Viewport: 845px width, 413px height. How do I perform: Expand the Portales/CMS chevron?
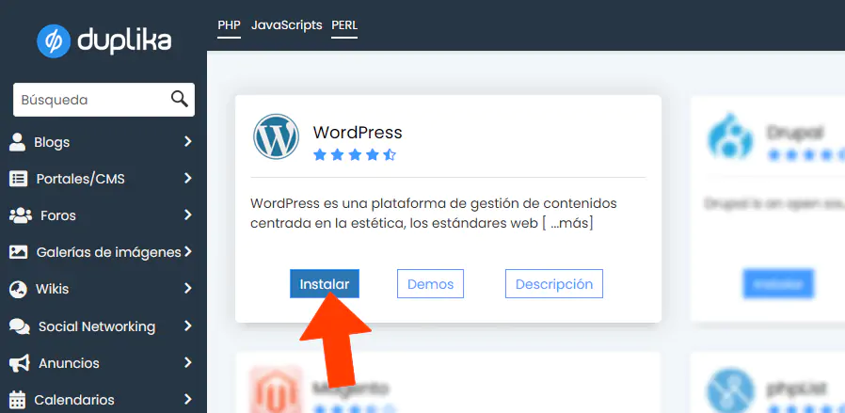(x=187, y=178)
